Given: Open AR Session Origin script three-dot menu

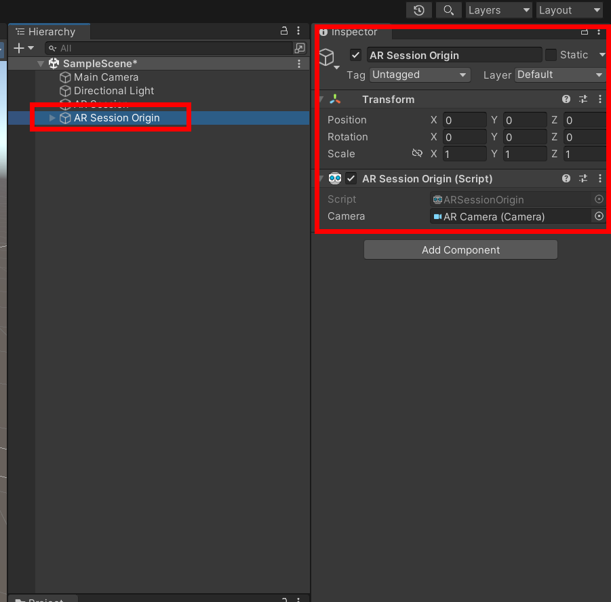Looking at the screenshot, I should [x=599, y=178].
